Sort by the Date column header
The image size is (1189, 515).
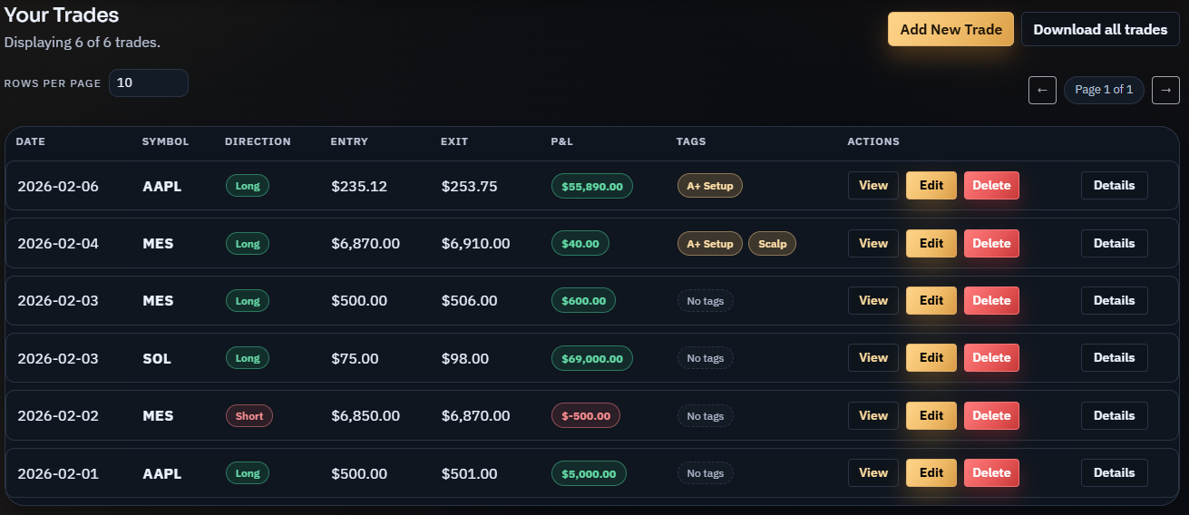[x=30, y=141]
